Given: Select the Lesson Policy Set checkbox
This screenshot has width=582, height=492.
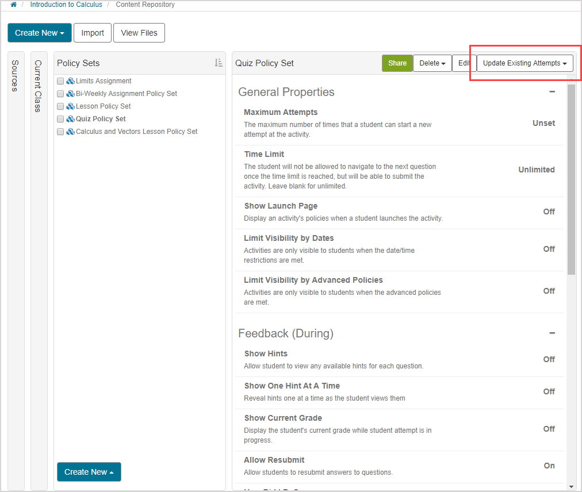Looking at the screenshot, I should click(x=60, y=106).
